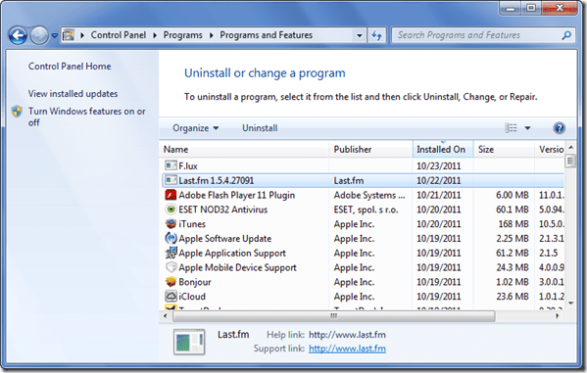Go back with the Back arrow button
Viewport: 587px width, 373px height.
(x=18, y=35)
